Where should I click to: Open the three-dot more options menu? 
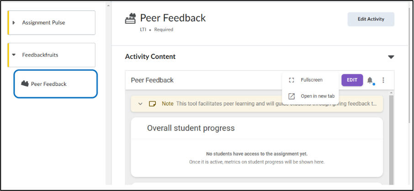point(383,80)
